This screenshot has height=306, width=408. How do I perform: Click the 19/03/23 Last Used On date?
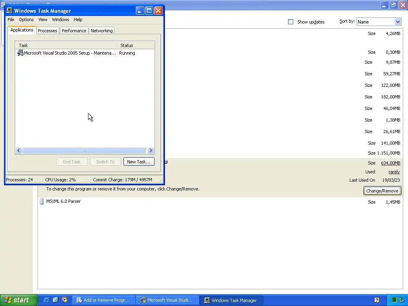391,180
